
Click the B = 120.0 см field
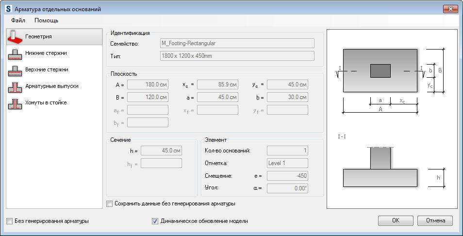148,97
